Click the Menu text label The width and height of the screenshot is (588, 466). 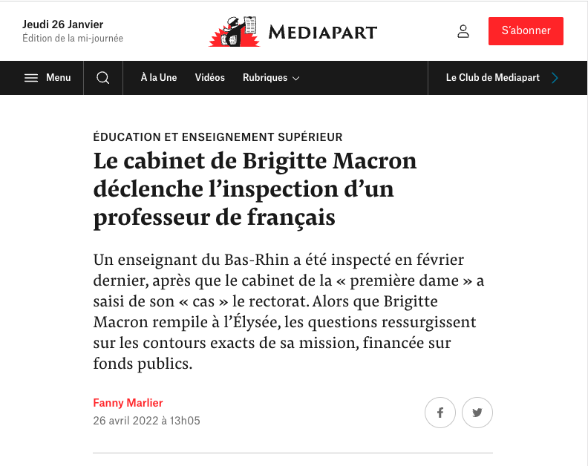pos(59,78)
